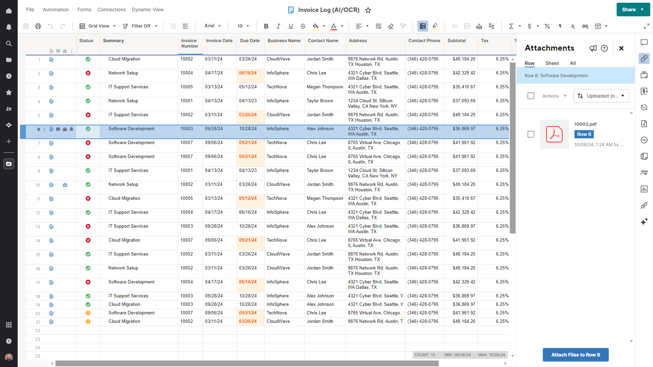The height and width of the screenshot is (367, 653).
Task: Click the Attach Files to Row 6 button
Action: [575, 354]
